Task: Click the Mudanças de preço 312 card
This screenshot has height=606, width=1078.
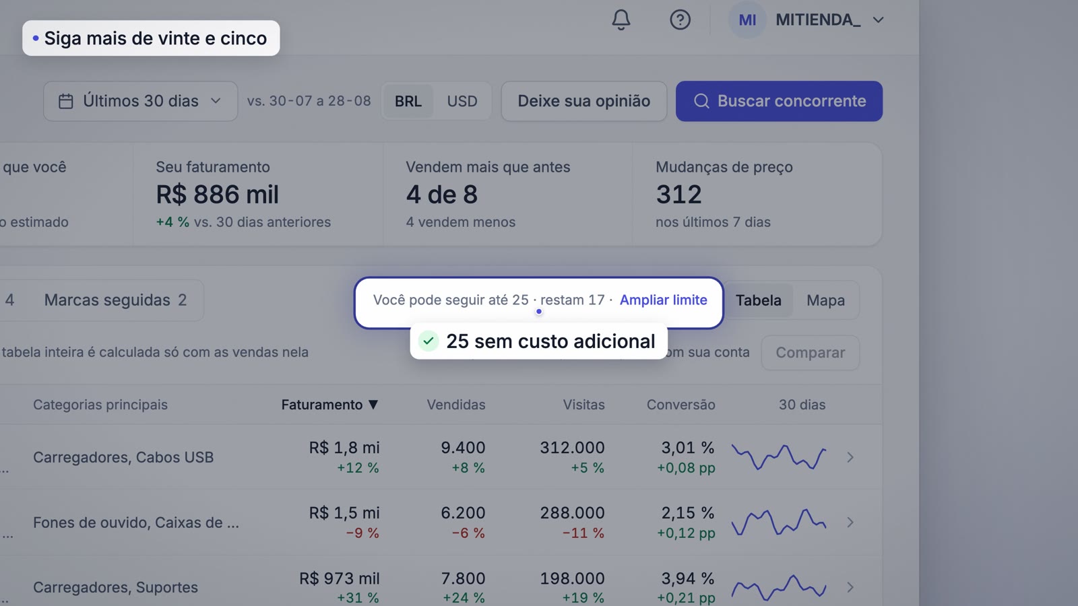Action: click(x=757, y=194)
